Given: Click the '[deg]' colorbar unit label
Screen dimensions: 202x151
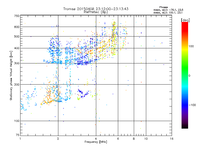Looking at the screenshot, I should click(185, 20).
